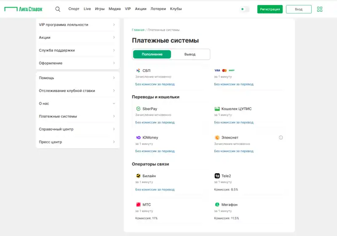
Task: Click Билайн Без комиссии за перевод link
Action: pos(155,190)
